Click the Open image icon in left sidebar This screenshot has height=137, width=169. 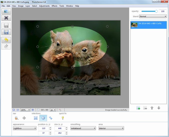[x=6, y=11]
